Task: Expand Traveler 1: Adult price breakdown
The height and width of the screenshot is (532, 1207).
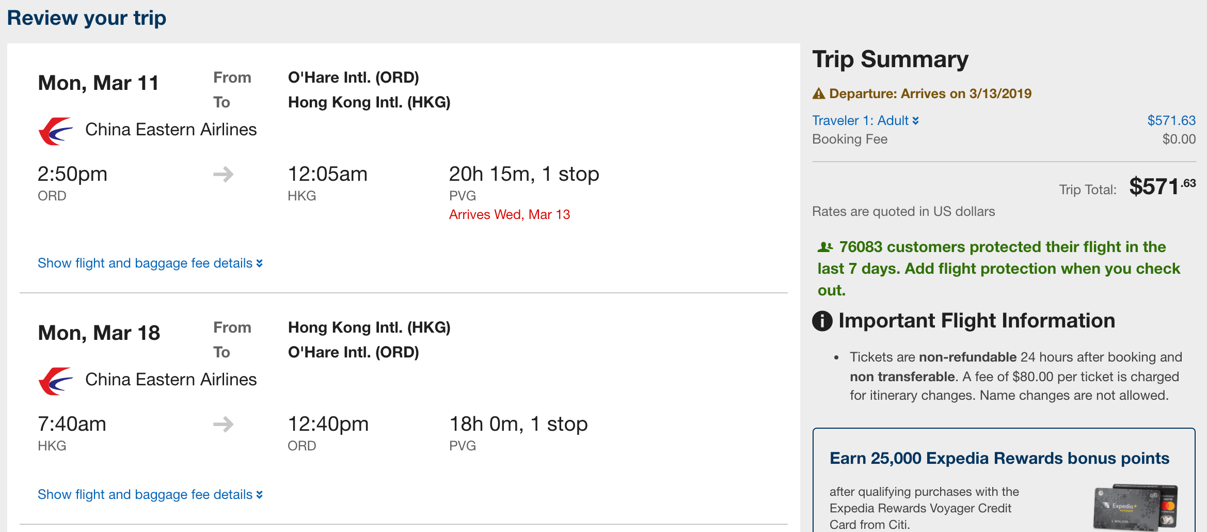Action: (x=865, y=121)
